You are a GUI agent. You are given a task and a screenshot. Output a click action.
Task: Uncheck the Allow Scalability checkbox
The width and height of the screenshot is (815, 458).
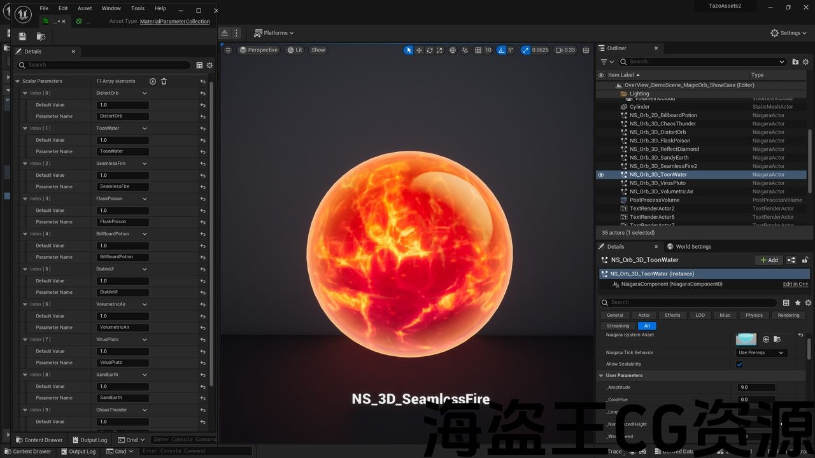point(739,364)
